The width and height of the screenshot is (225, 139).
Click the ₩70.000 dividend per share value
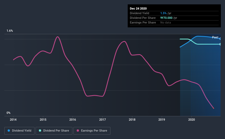pos(166,18)
